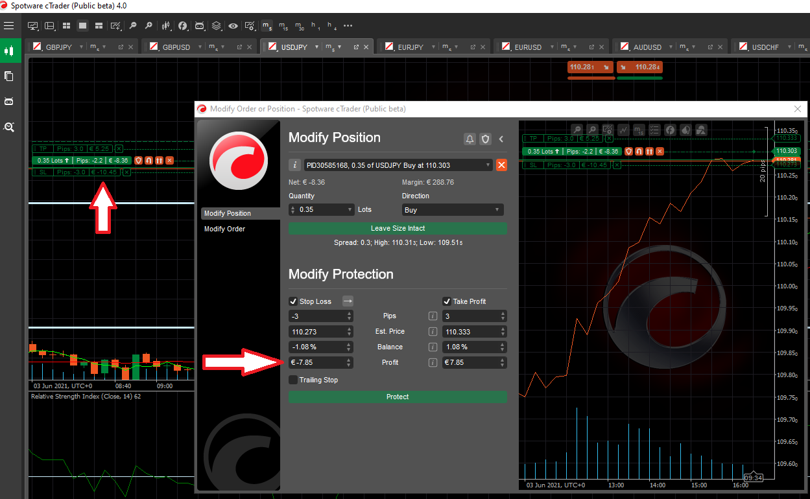This screenshot has width=810, height=499.
Task: Click the position info 'i' icon
Action: pyautogui.click(x=294, y=165)
